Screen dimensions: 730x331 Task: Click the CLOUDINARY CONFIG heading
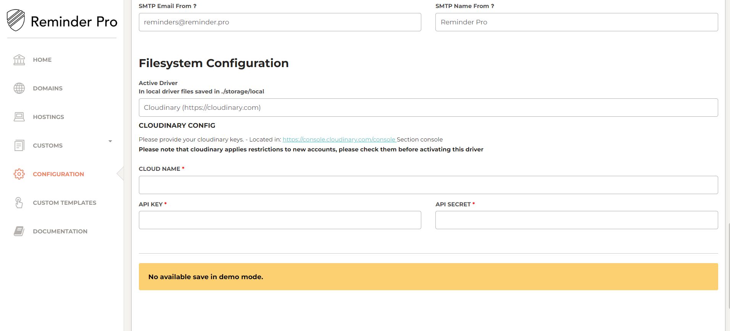tap(177, 125)
